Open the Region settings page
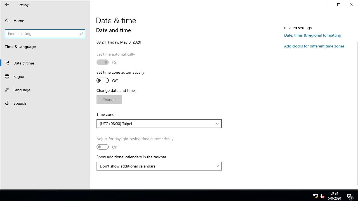 pyautogui.click(x=45, y=76)
